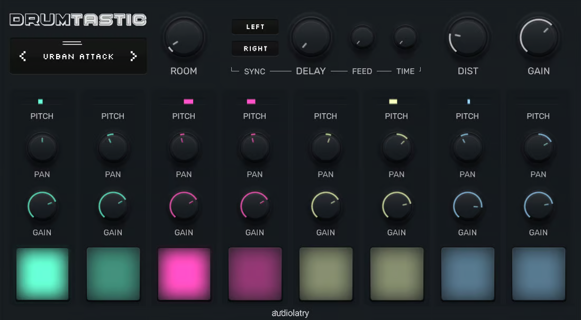The height and width of the screenshot is (320, 581).
Task: Click the GAIN knob of second teal channel
Action: [x=113, y=206]
